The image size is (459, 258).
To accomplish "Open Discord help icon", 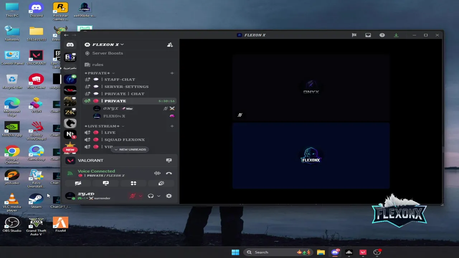I will tap(382, 35).
